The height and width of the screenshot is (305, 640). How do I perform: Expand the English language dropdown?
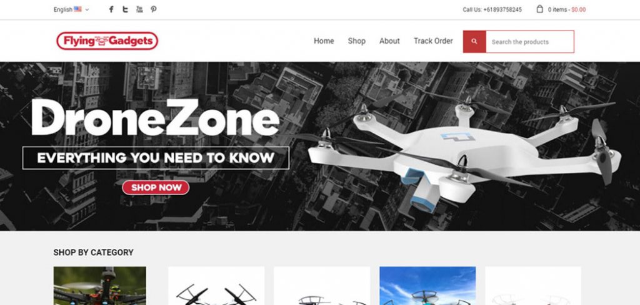(x=71, y=9)
